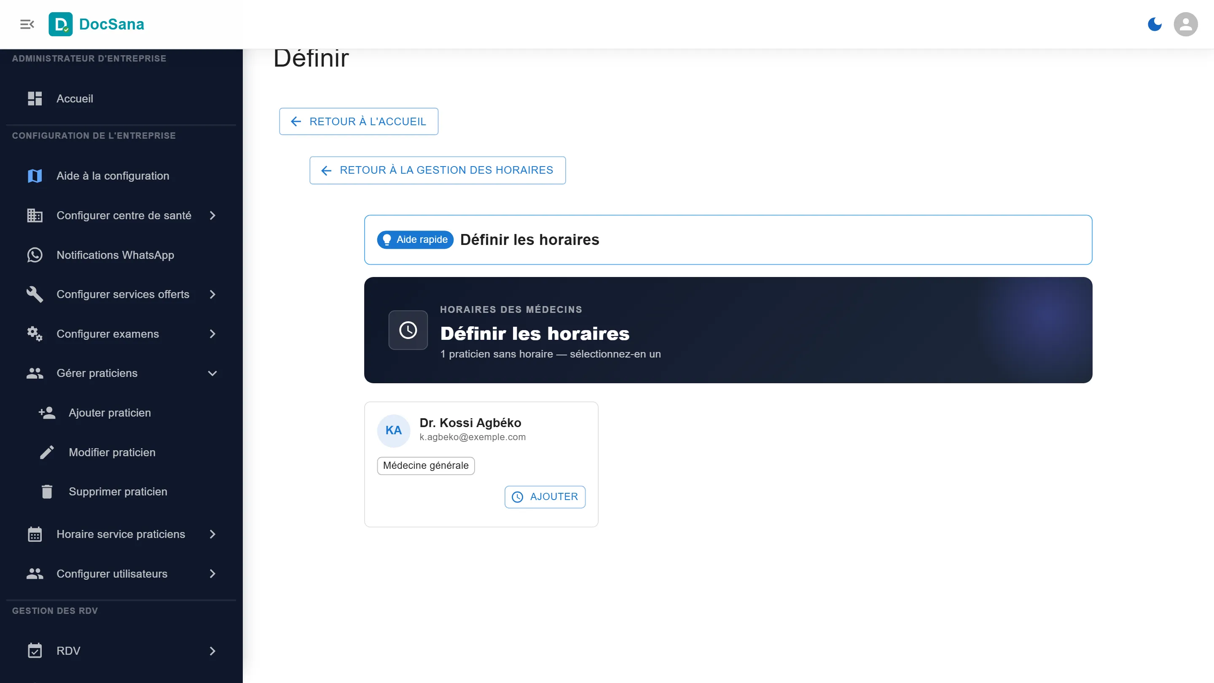Image resolution: width=1214 pixels, height=683 pixels.
Task: Click the calendar icon for Horaire service praticiens
Action: tap(35, 534)
